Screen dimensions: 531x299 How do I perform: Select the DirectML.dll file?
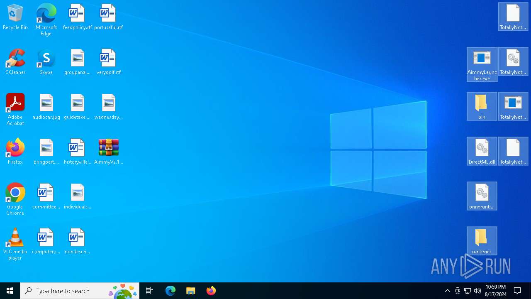tap(482, 151)
